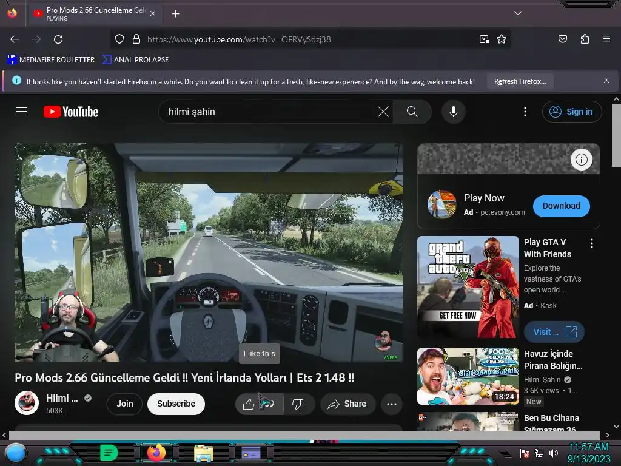
Task: Open the volume speaker tray icon
Action: pyautogui.click(x=553, y=453)
